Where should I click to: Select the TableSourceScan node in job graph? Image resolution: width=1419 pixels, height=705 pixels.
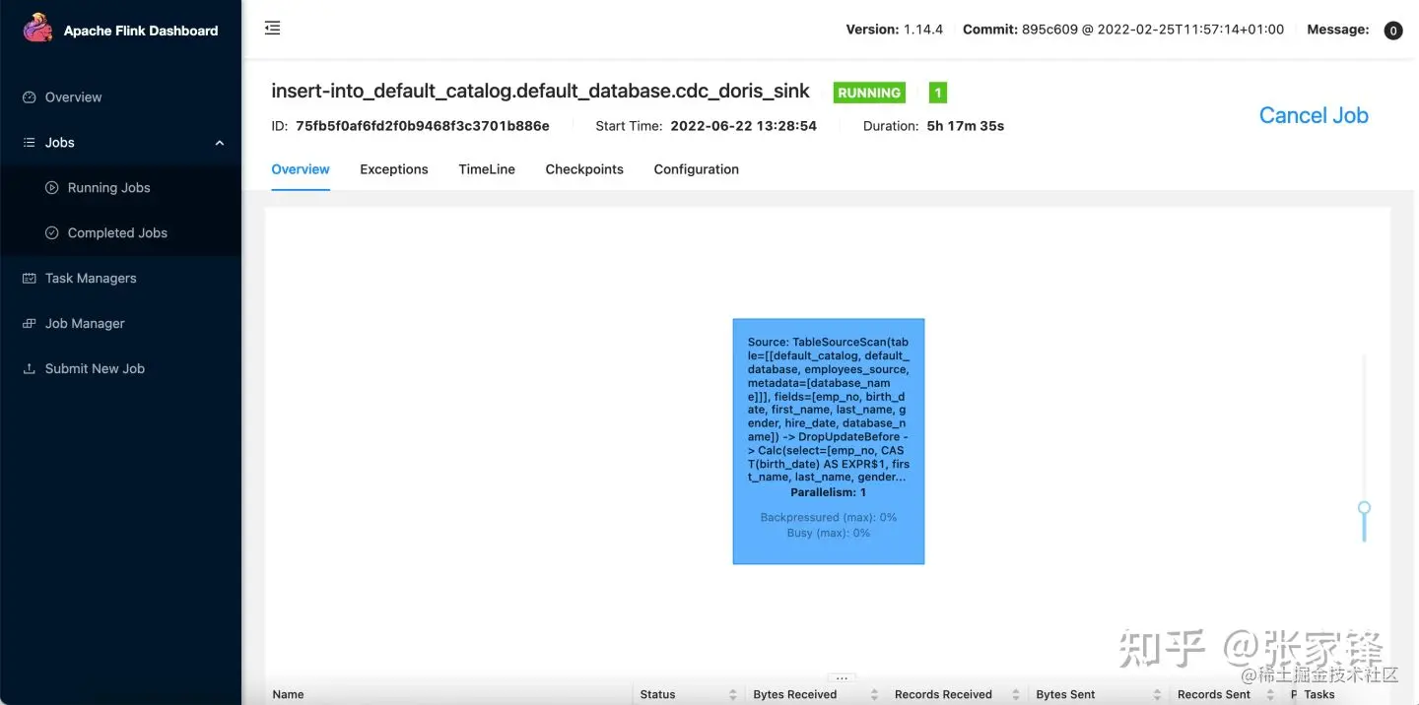pyautogui.click(x=829, y=441)
